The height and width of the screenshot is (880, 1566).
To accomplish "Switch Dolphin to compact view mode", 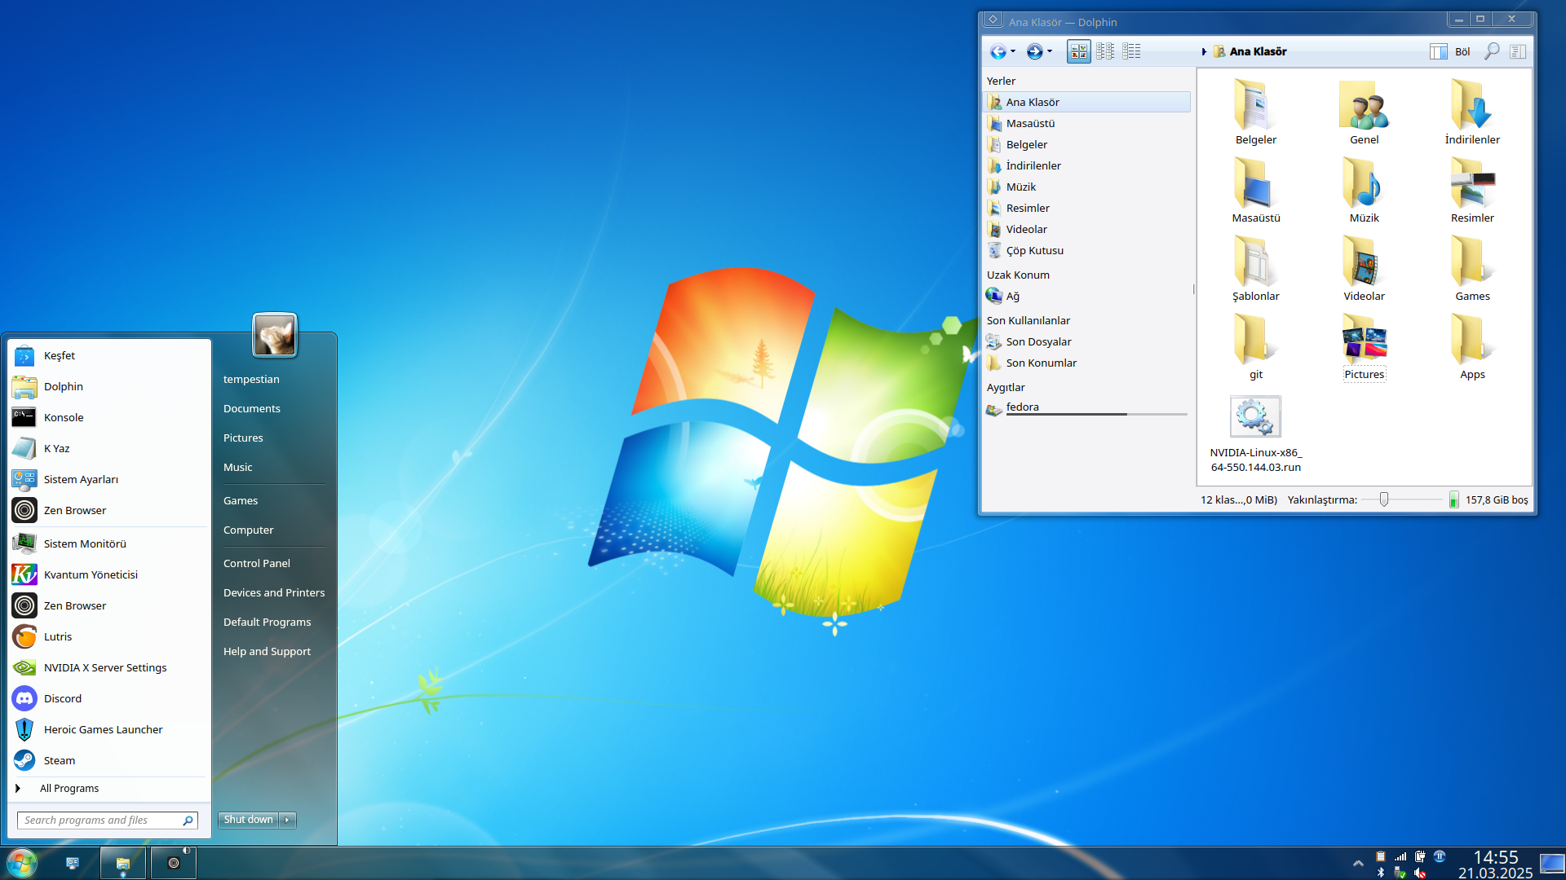I will coord(1105,51).
